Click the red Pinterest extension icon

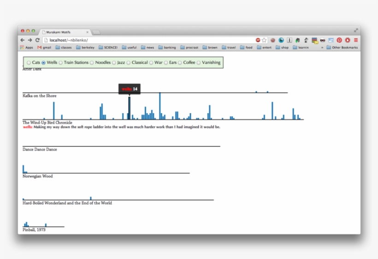pyautogui.click(x=339, y=40)
